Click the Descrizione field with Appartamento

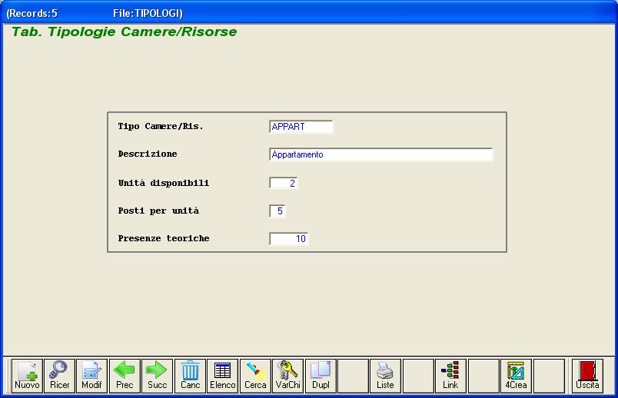(380, 154)
